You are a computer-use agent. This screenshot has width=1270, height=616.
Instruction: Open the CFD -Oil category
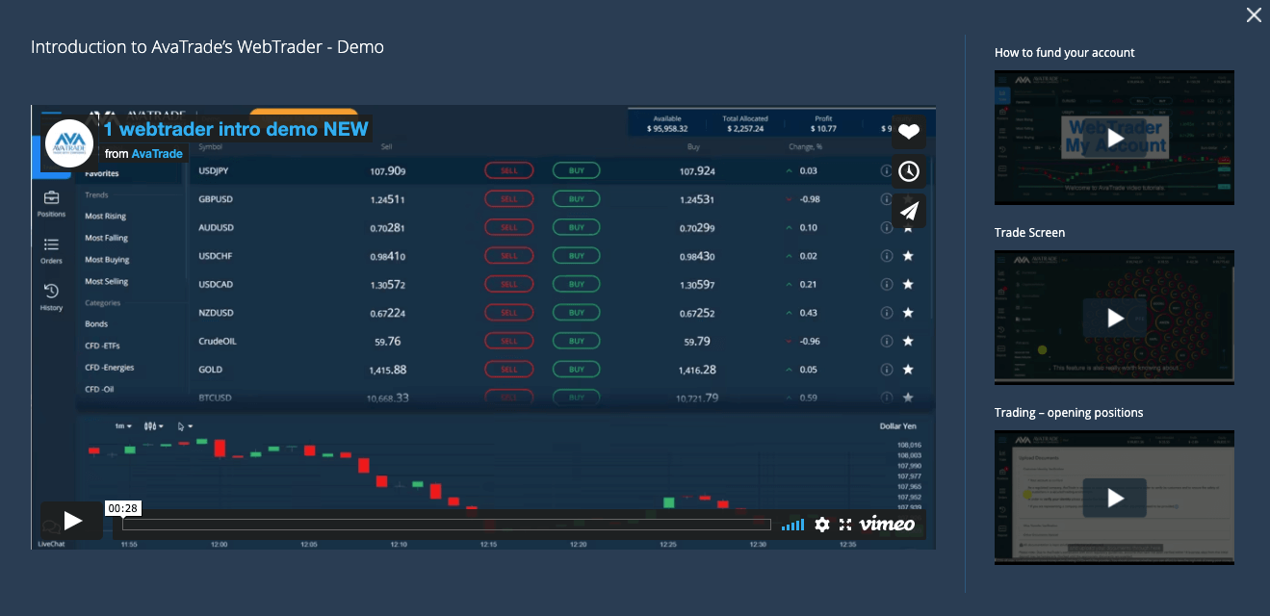[x=99, y=389]
